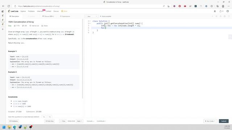This screenshot has height=130, width=232.
Task: Switch to the Description tab
Action: coord(14,16)
